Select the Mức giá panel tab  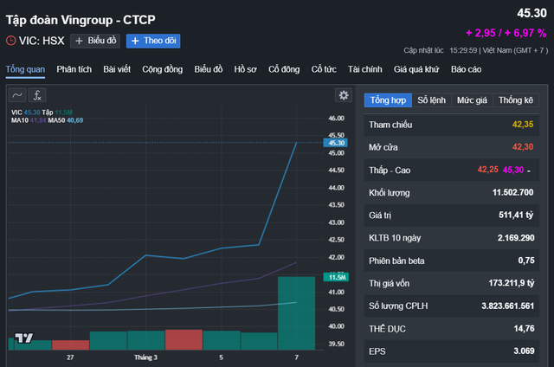click(472, 100)
